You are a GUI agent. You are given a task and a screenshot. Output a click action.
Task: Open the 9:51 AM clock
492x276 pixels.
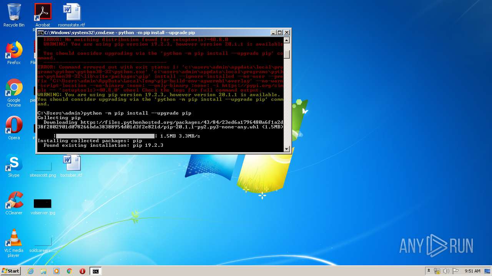point(472,271)
